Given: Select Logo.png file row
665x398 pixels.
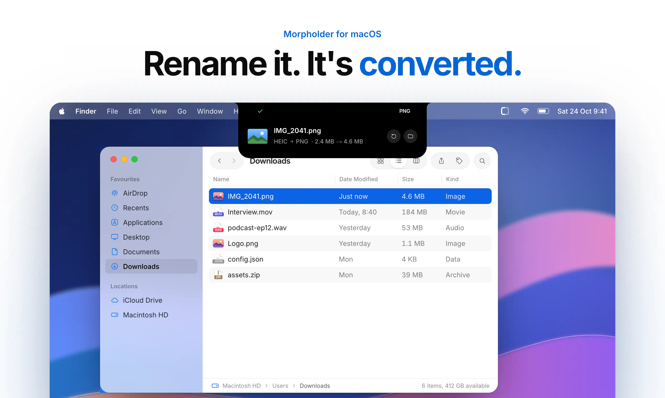Looking at the screenshot, I should pyautogui.click(x=350, y=244).
